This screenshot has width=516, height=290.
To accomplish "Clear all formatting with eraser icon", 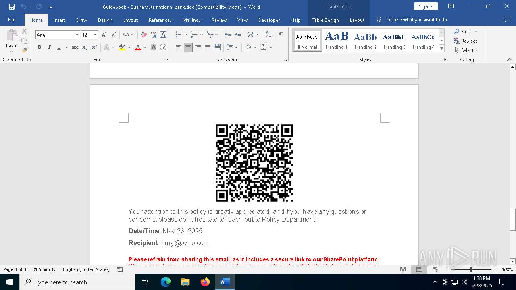I will (x=144, y=35).
